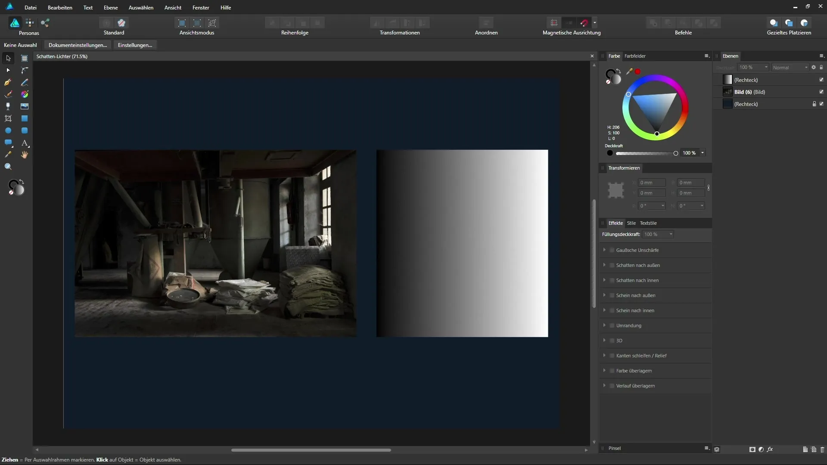The image size is (827, 465).
Task: Enable Schatten nach außen effect checkbox
Action: click(x=612, y=265)
